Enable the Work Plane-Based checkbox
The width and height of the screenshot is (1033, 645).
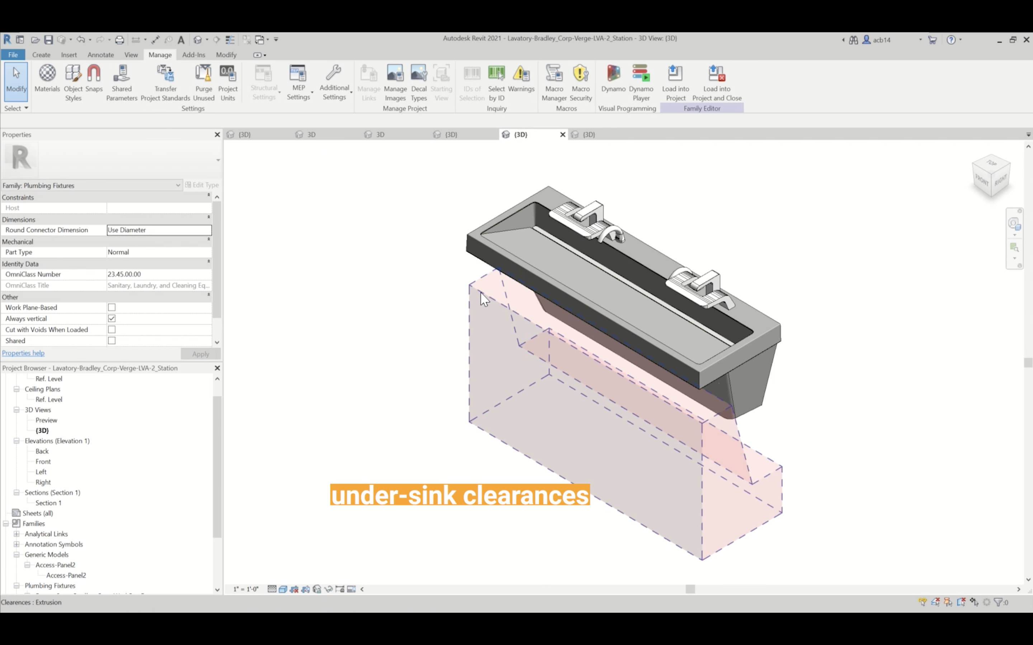pos(112,307)
